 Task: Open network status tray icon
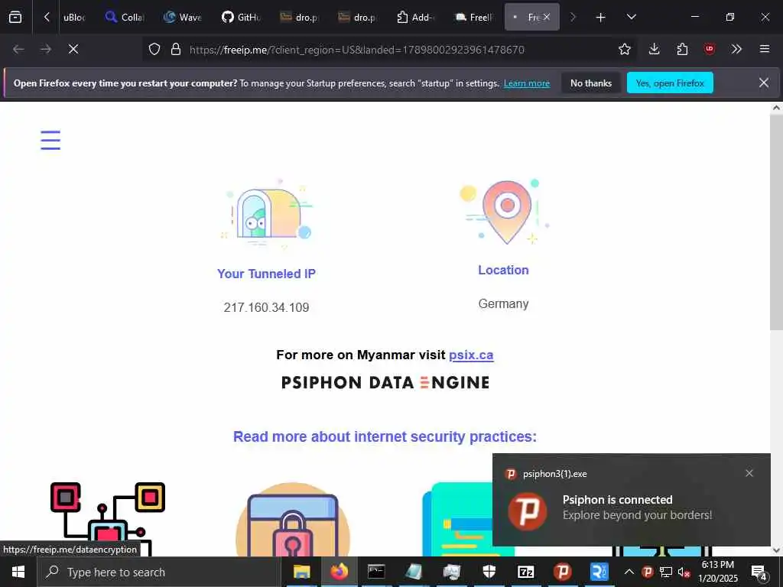click(x=666, y=572)
